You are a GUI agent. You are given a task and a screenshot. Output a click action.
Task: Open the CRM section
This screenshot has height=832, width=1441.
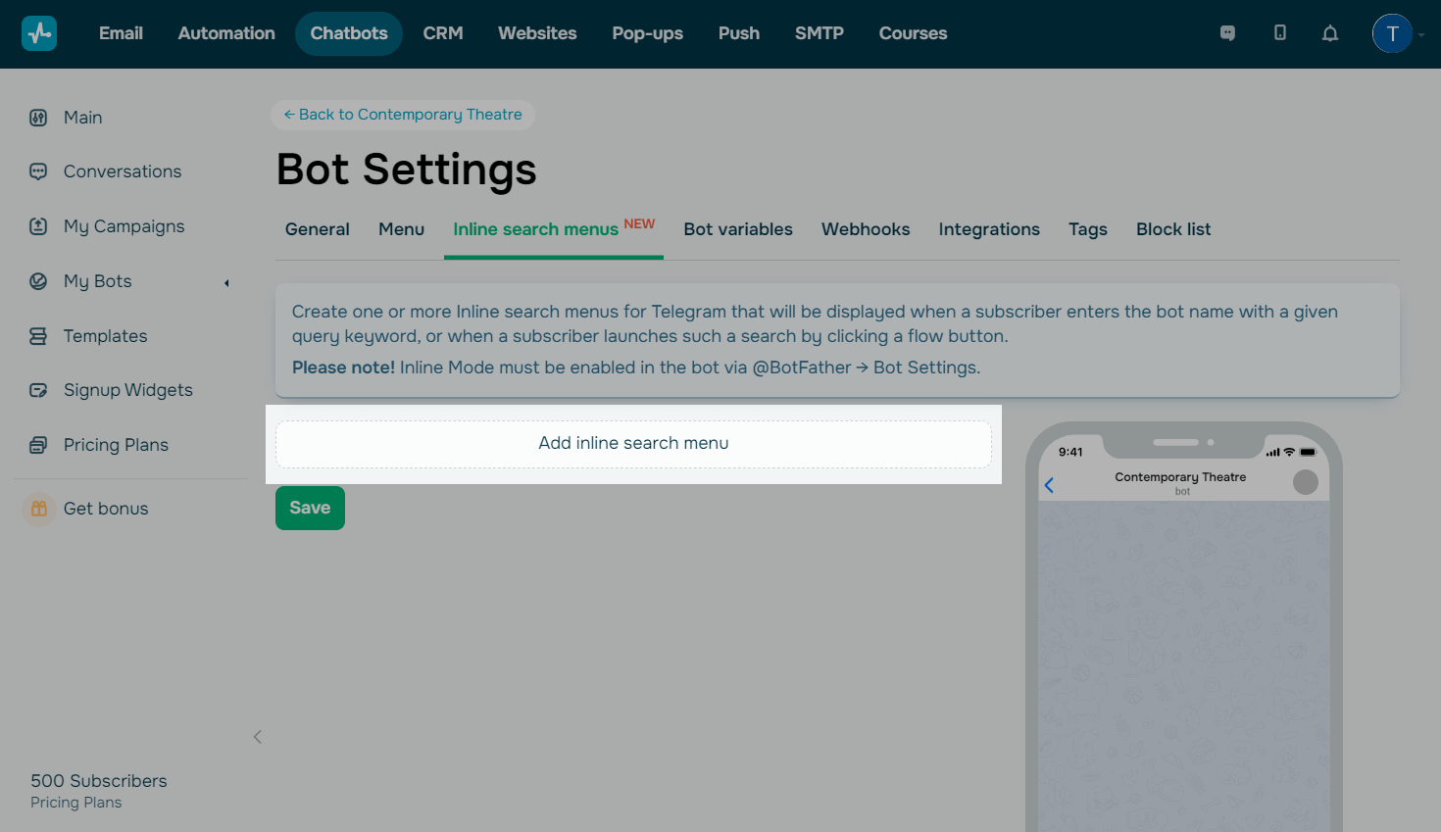pyautogui.click(x=443, y=33)
